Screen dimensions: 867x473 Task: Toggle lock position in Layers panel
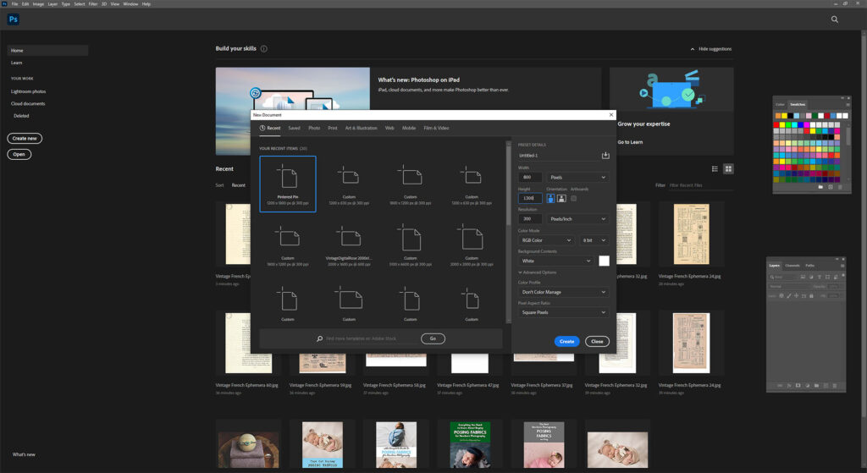tap(796, 295)
